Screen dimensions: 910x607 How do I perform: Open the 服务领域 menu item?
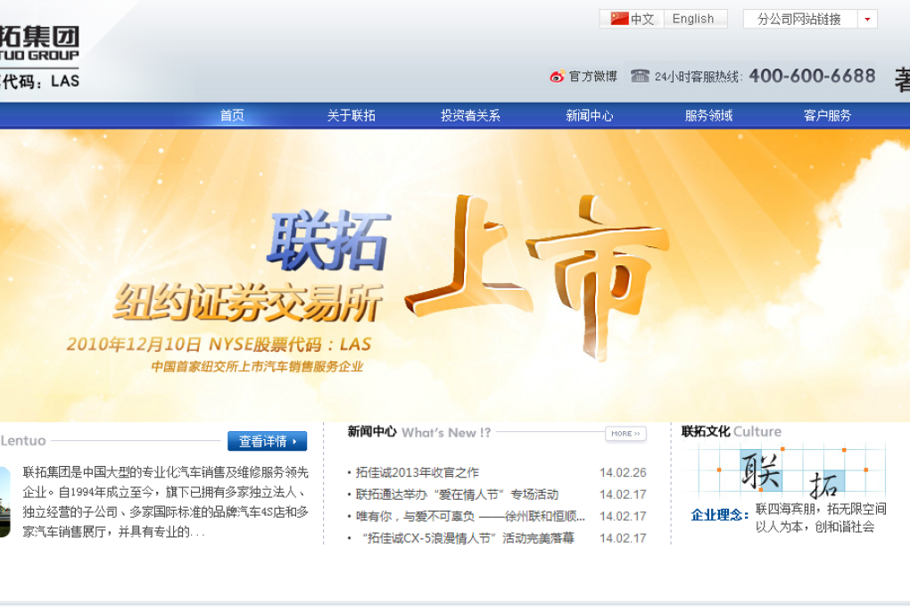pyautogui.click(x=708, y=115)
